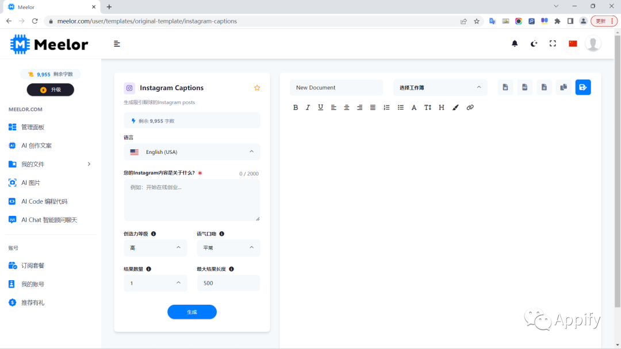Open Chrome extensions puzzle icon

tap(557, 21)
